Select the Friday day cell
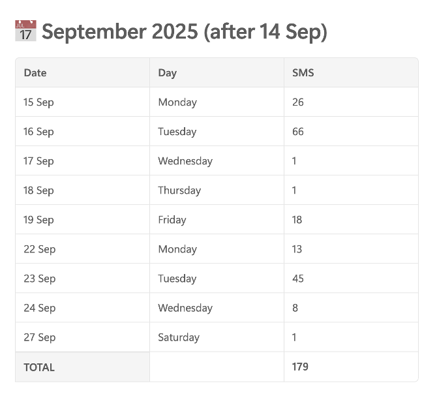Screen dimensions: 437x394 pyautogui.click(x=217, y=220)
